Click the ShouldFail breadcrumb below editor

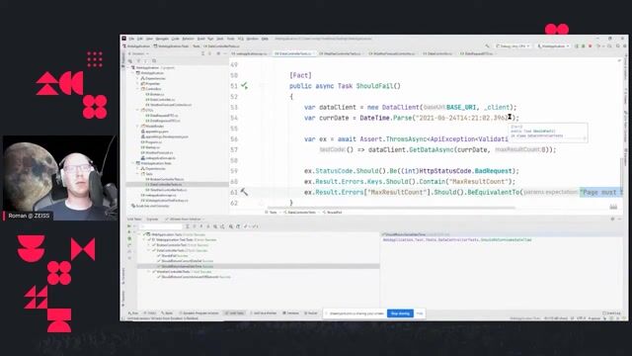coord(332,213)
